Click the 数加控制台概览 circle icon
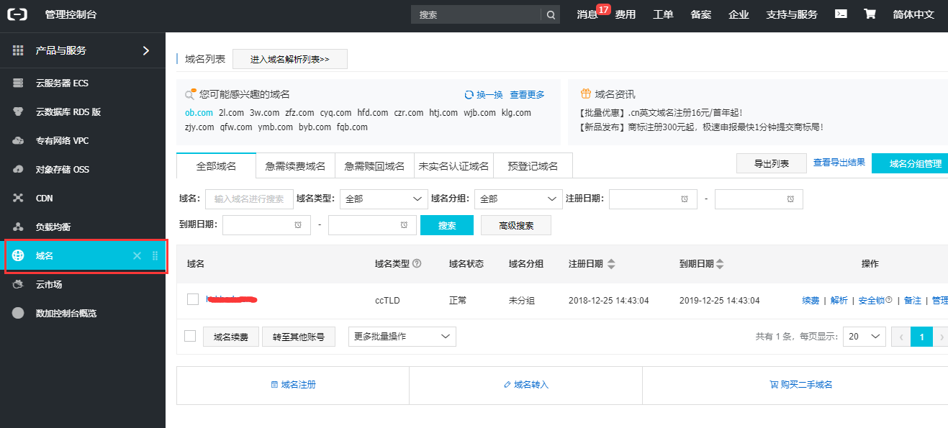The image size is (948, 428). click(x=19, y=313)
